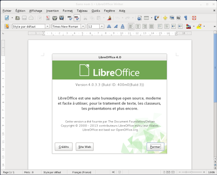Image resolution: width=217 pixels, height=175 pixels.
Task: Open the Tableau menu
Action: 82,11
